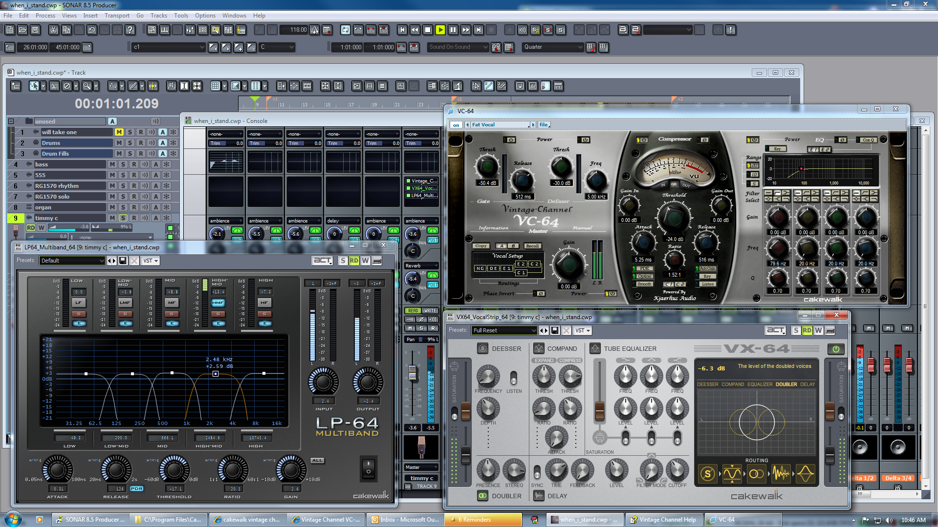Click the Pause transport button
Image resolution: width=938 pixels, height=527 pixels.
click(453, 30)
